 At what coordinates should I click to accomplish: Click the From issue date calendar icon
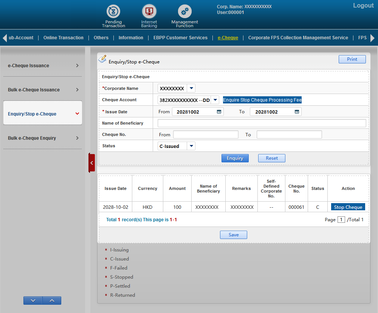[x=219, y=112]
